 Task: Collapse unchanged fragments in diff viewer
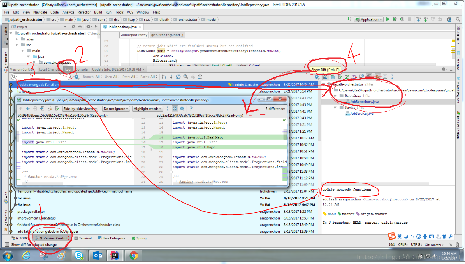pyautogui.click(x=168, y=109)
